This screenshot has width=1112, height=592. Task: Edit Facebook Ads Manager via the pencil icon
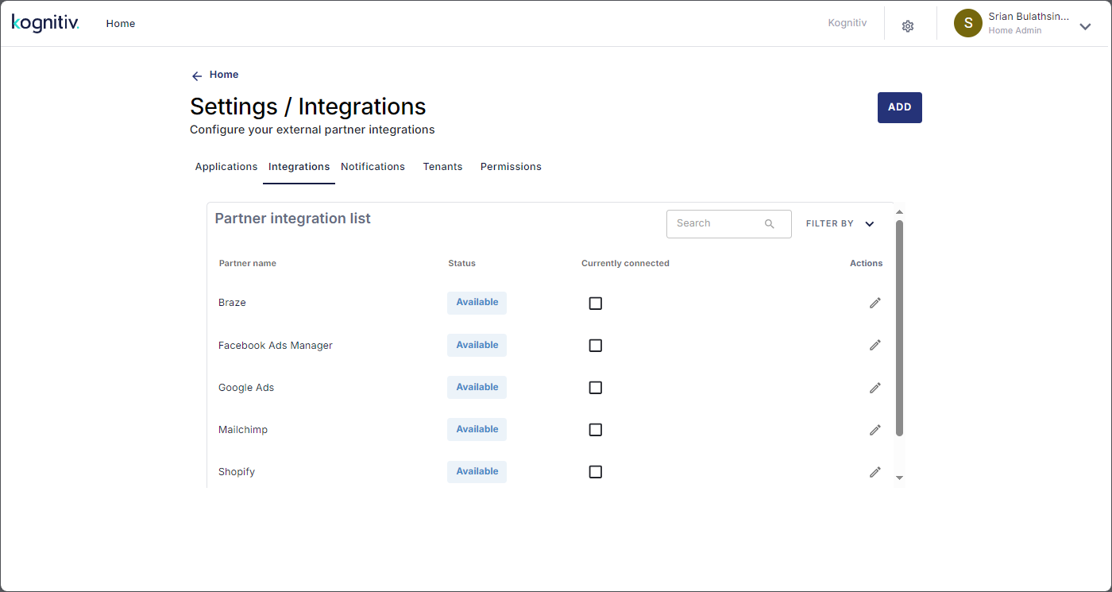[x=875, y=345]
